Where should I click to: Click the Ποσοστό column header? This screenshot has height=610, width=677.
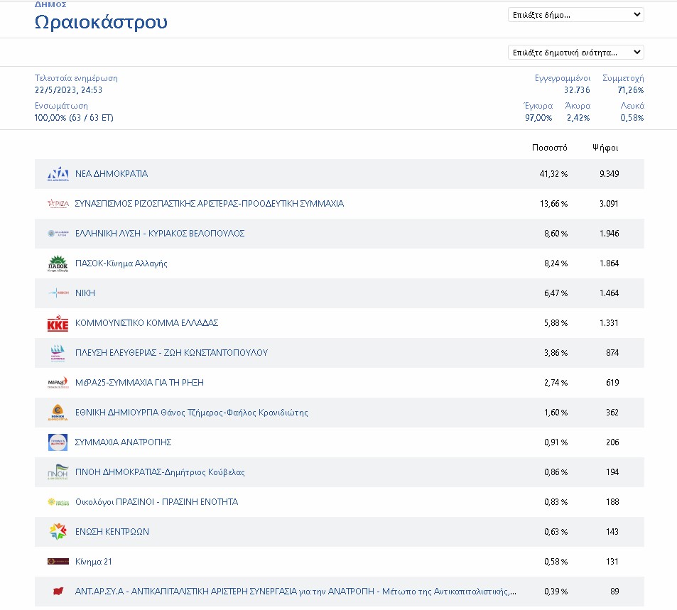550,148
